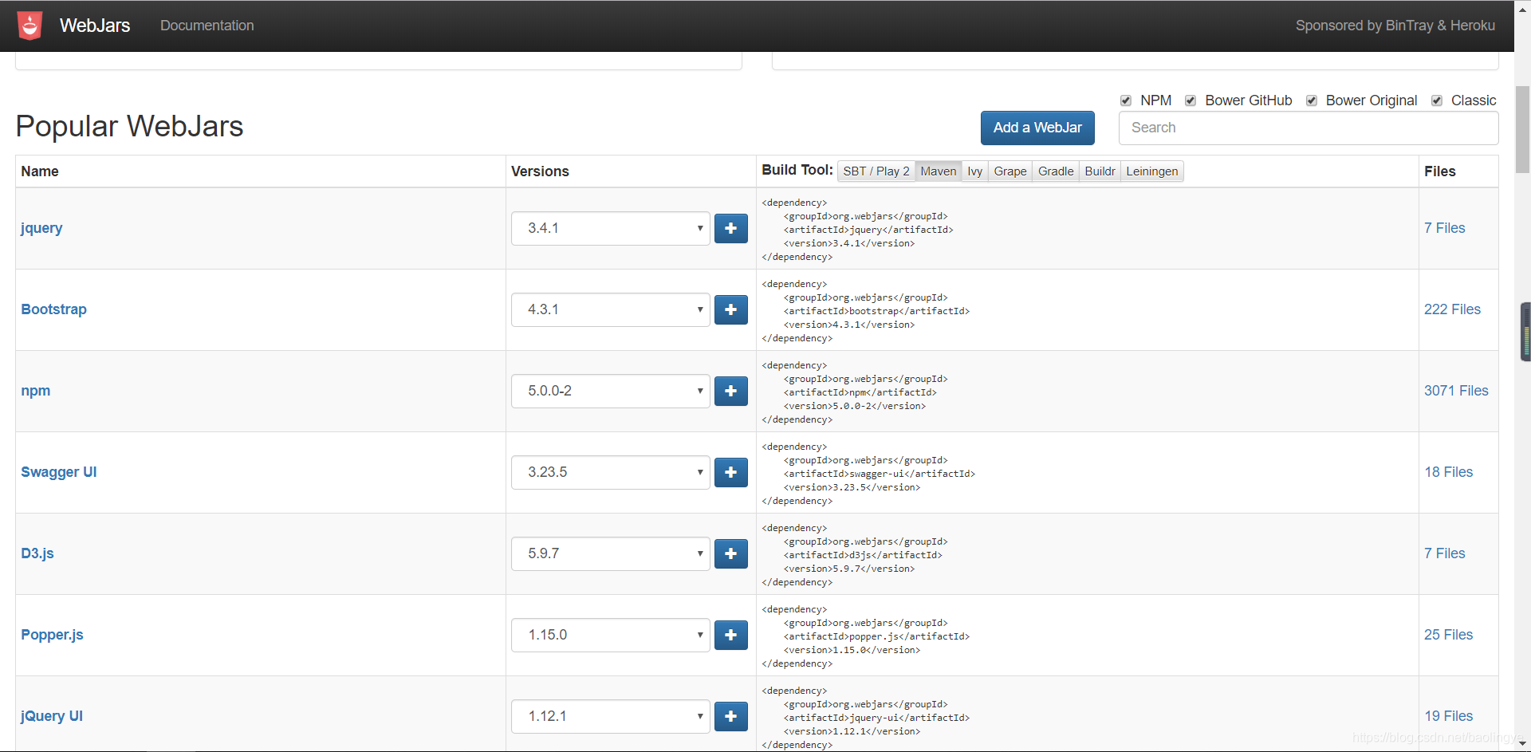Click the Add a WebJar button

[x=1037, y=128]
